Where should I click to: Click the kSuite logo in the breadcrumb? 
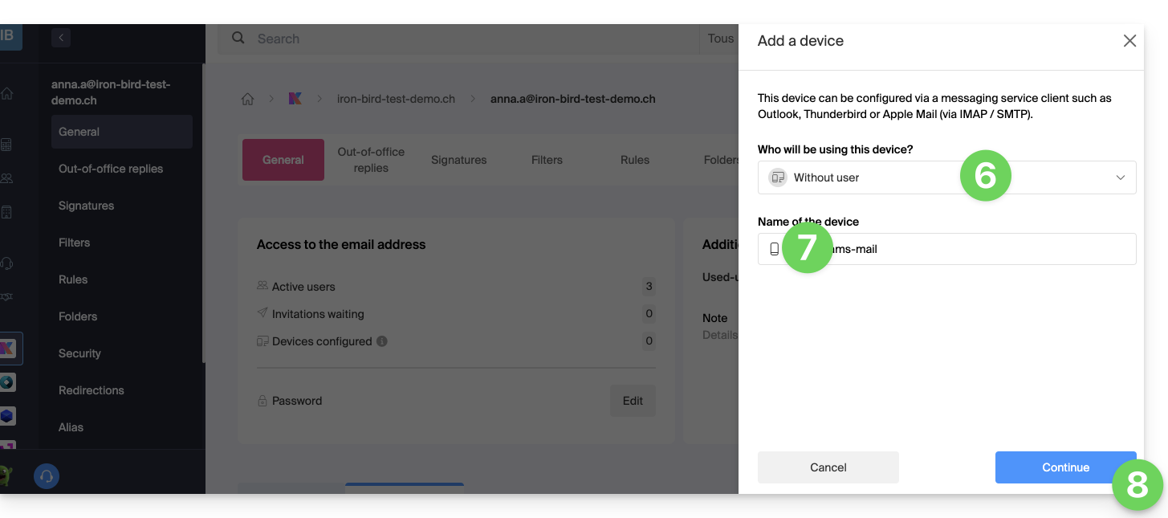point(295,99)
